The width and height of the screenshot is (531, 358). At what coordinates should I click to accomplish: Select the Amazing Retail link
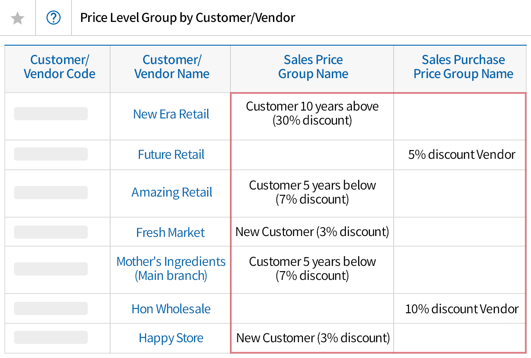coord(172,192)
